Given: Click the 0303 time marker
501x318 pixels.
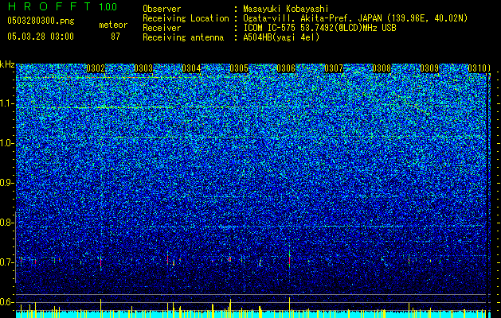Looking at the screenshot, I should pyautogui.click(x=143, y=68).
